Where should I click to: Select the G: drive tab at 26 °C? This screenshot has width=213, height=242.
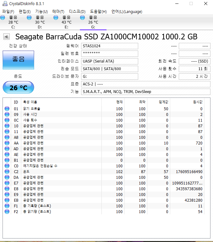click(x=93, y=22)
